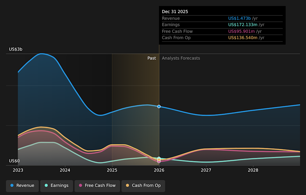Viewport: 306px width, 195px height.
Task: Toggle the Cash From Op legend button
Action: click(x=143, y=186)
